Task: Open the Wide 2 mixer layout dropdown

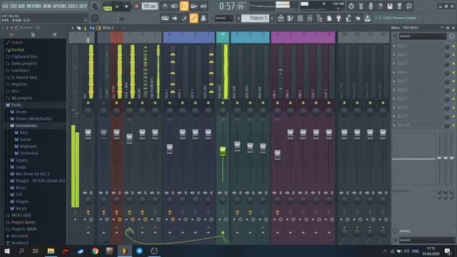Action: point(113,28)
